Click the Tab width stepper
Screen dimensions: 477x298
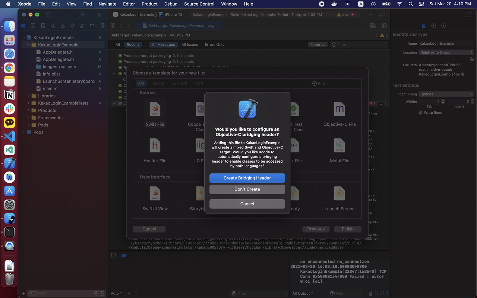pyautogui.click(x=443, y=101)
